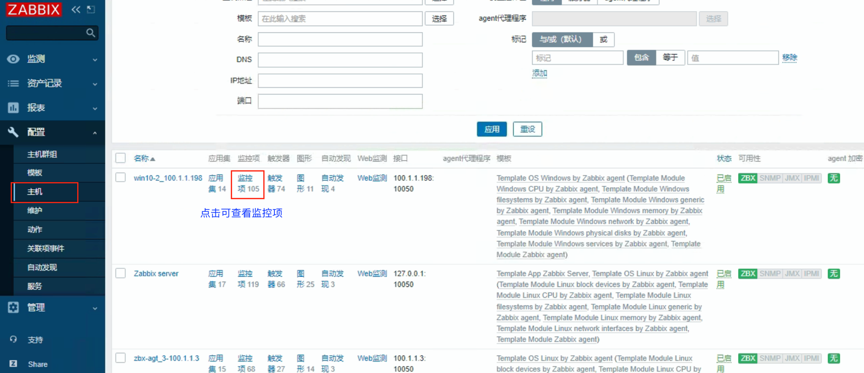
Task: Click the search magnifier icon
Action: 91,33
